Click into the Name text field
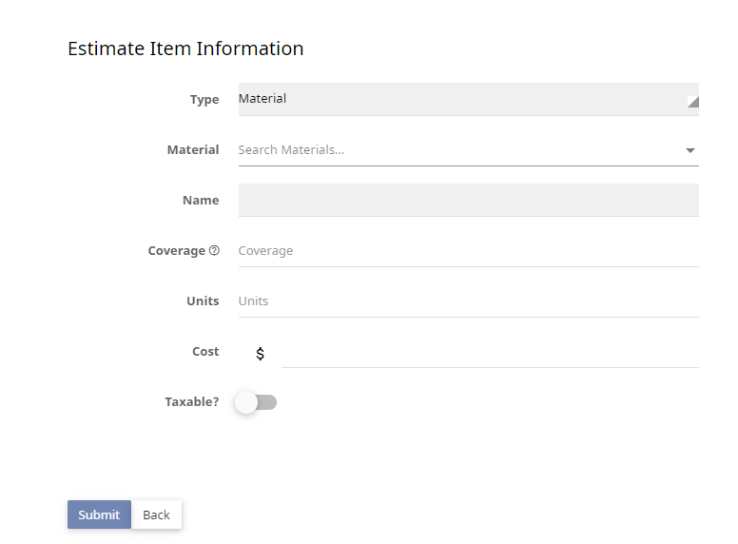738x544 pixels. [468, 200]
